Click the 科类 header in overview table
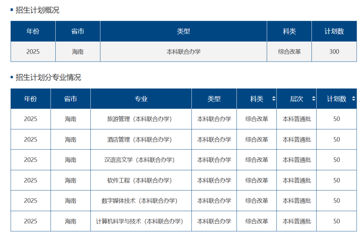The width and height of the screenshot is (362, 233). click(x=289, y=31)
